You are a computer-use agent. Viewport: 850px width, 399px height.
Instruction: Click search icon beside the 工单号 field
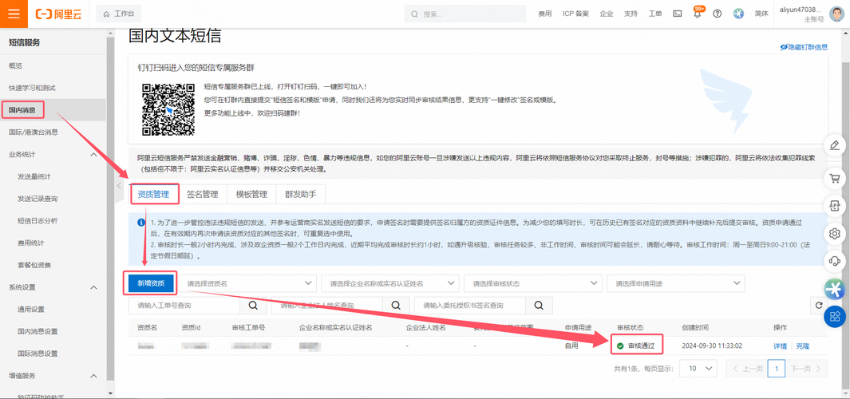253,305
